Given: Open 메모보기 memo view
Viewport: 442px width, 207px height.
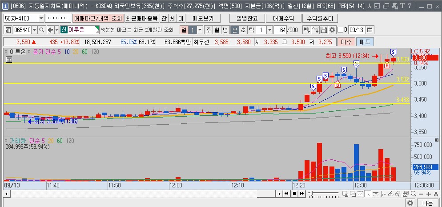Looking at the screenshot, I should pos(203,19).
